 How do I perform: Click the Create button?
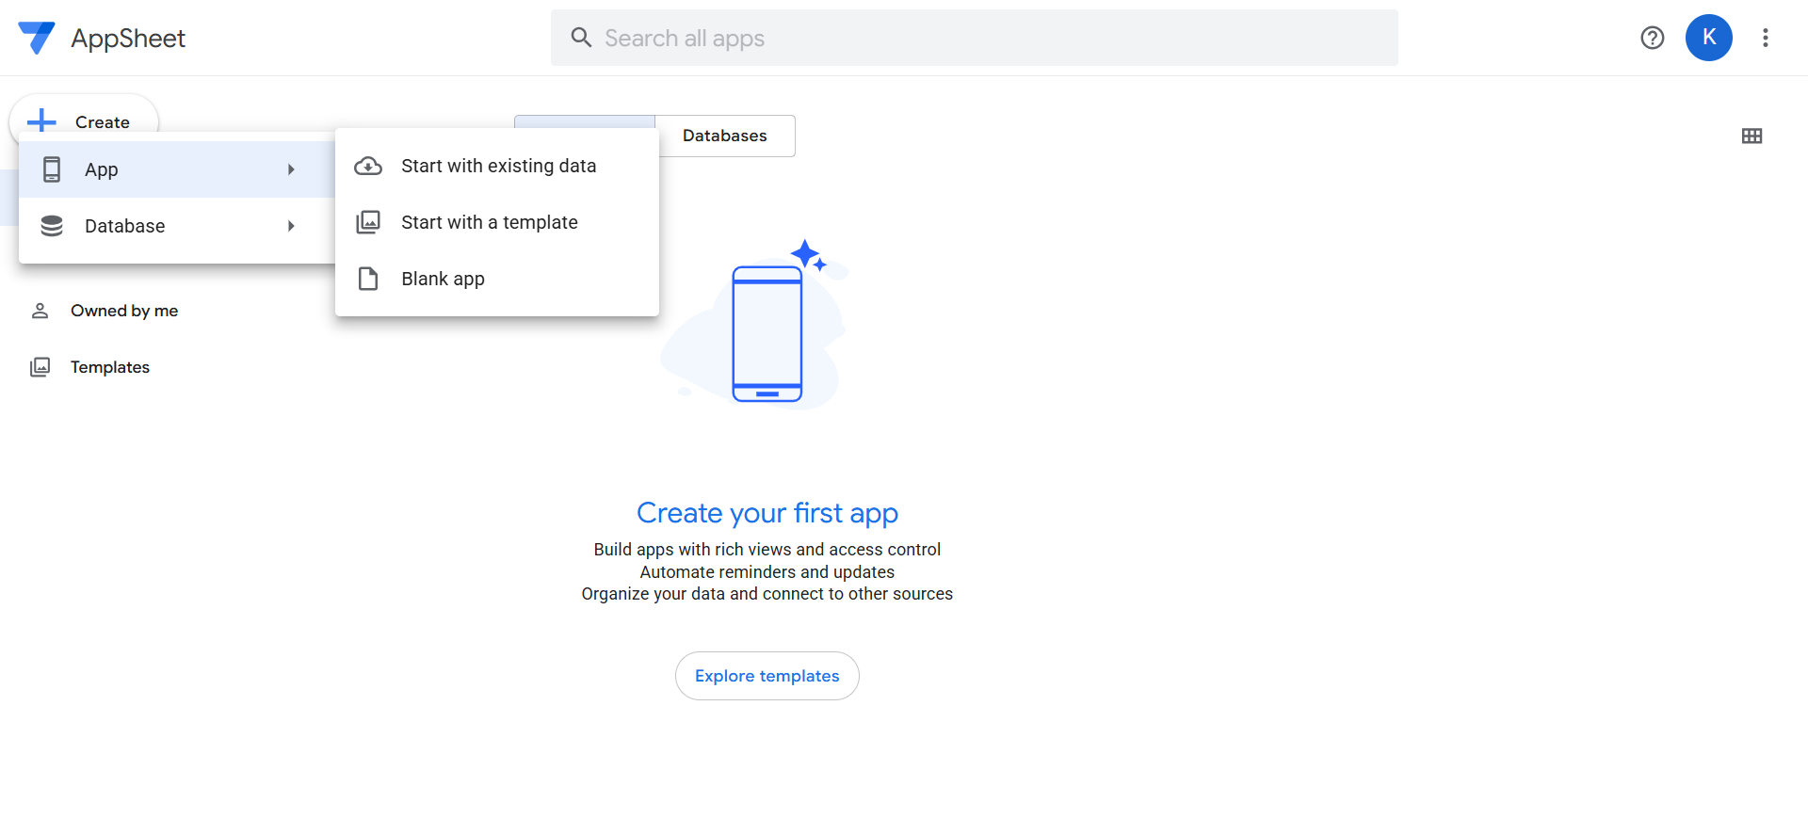[84, 121]
